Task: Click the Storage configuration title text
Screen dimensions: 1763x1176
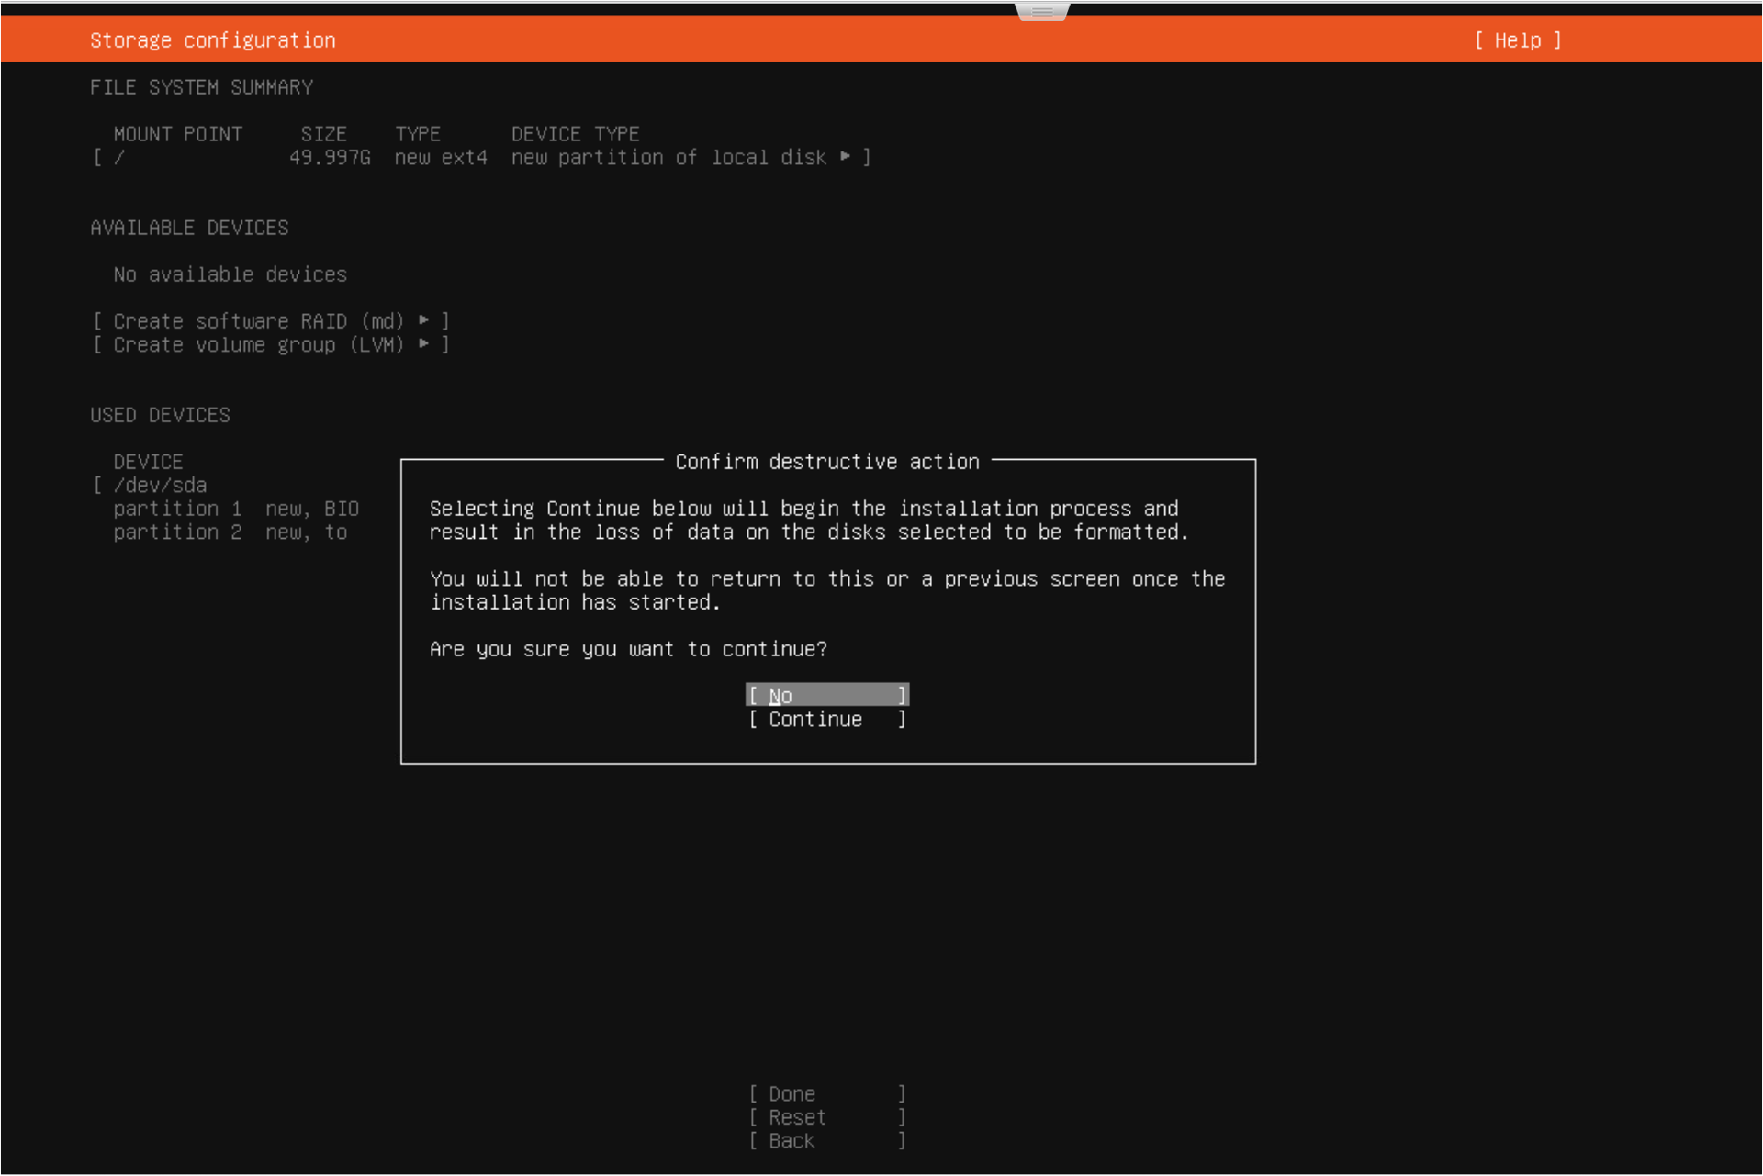Action: click(213, 40)
